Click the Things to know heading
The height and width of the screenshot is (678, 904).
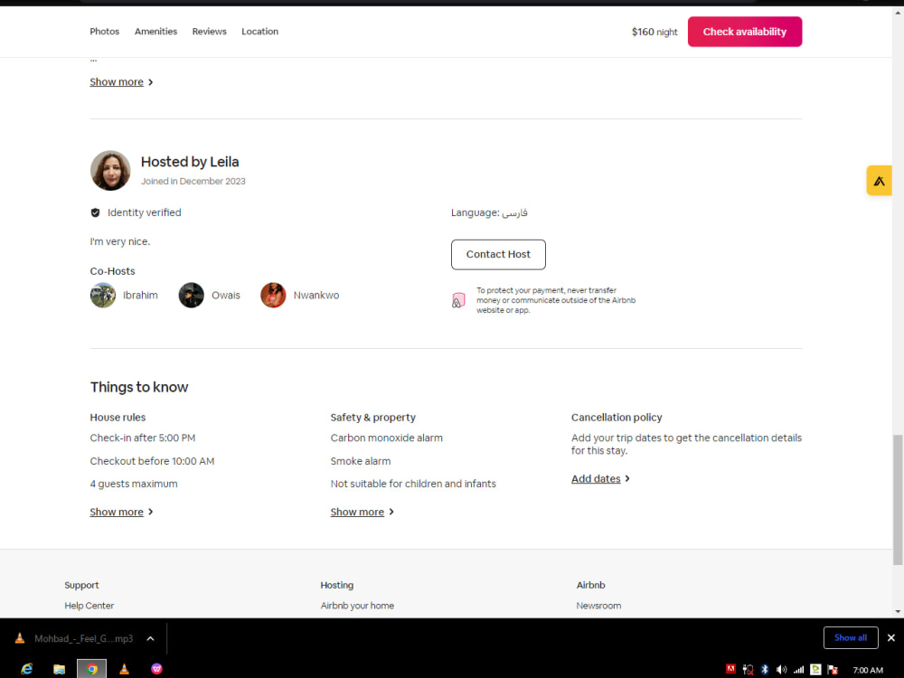coord(139,387)
